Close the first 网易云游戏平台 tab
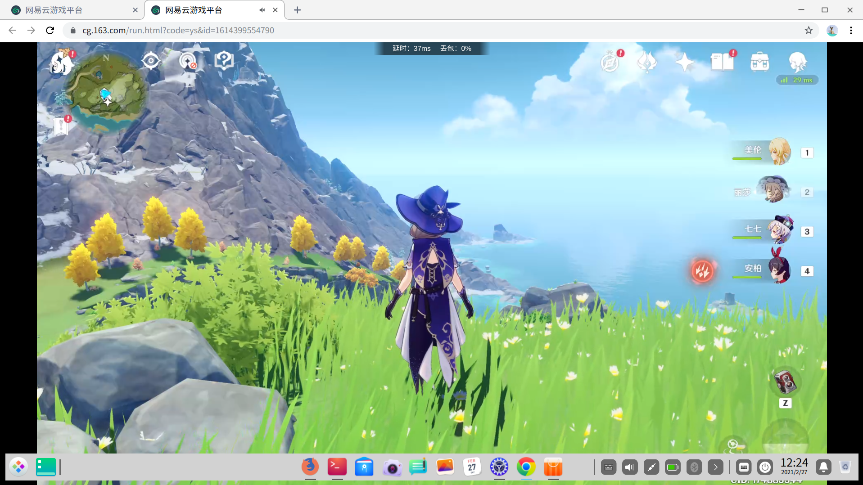 (135, 10)
